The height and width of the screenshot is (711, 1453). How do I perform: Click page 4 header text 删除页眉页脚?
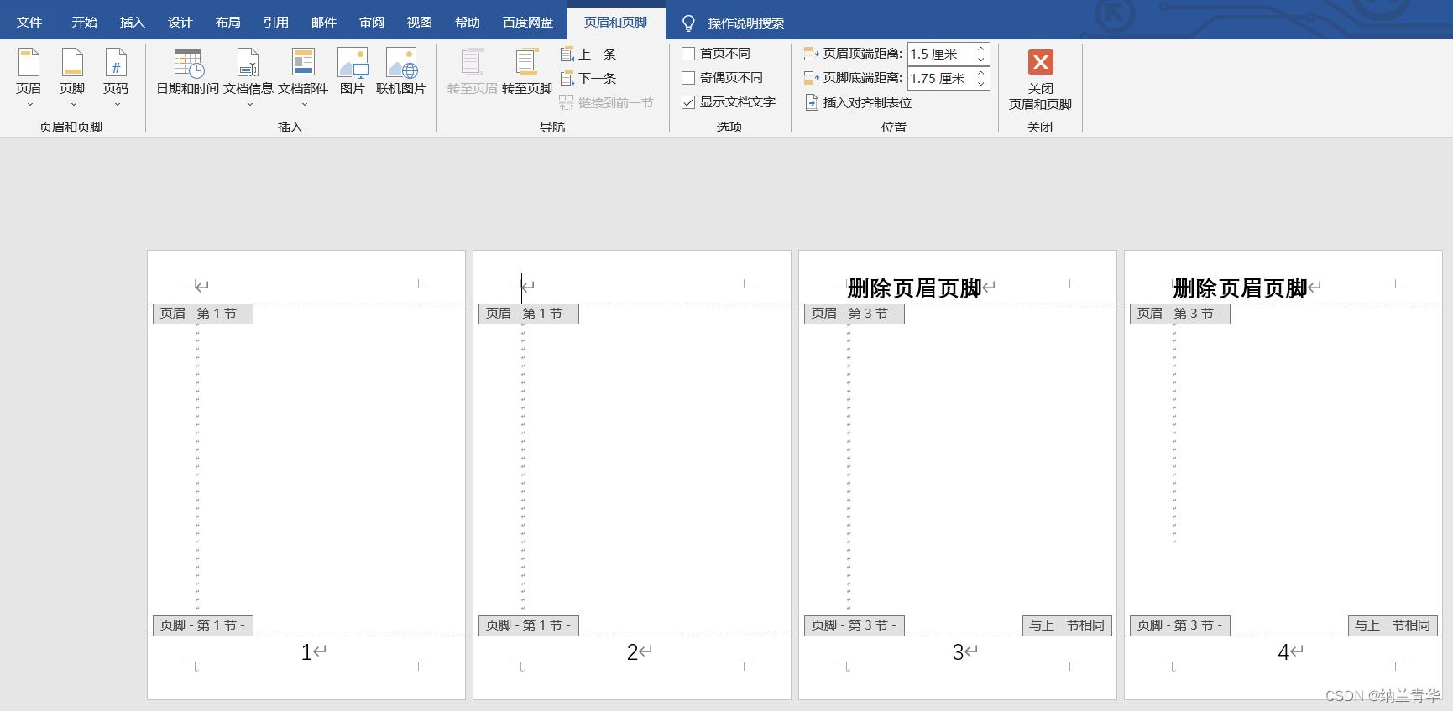tap(1240, 288)
